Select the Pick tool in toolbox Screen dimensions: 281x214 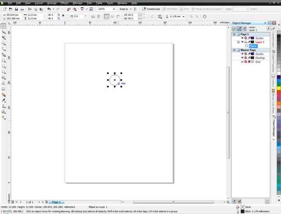(x=4, y=26)
